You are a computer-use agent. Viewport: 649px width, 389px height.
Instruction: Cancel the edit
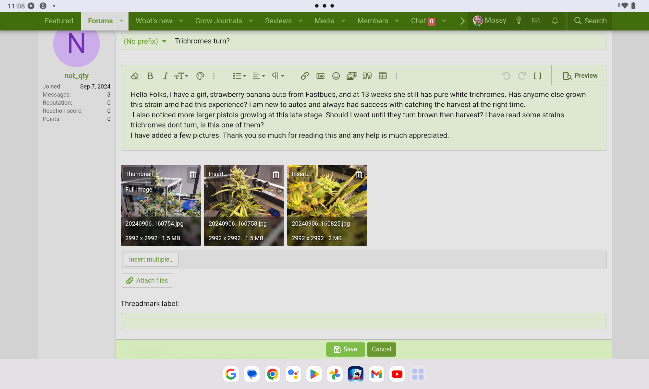[381, 349]
